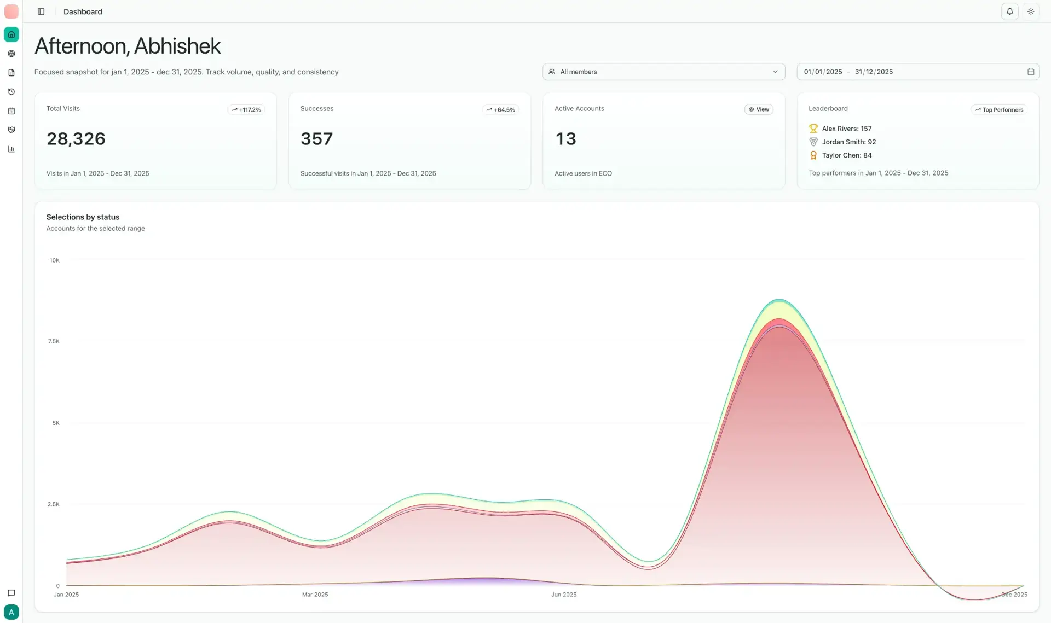Open chat feedback at sidebar bottom
This screenshot has height=623, width=1051.
pos(11,593)
